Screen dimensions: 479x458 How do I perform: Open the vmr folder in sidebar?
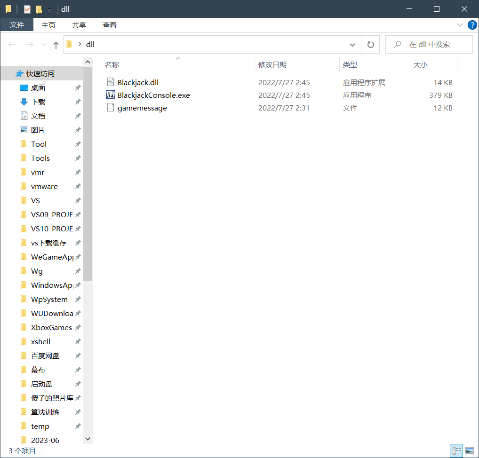coord(38,172)
